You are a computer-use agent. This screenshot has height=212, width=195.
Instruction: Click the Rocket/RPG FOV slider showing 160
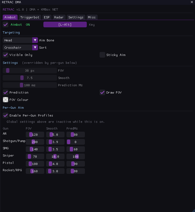[35, 171]
